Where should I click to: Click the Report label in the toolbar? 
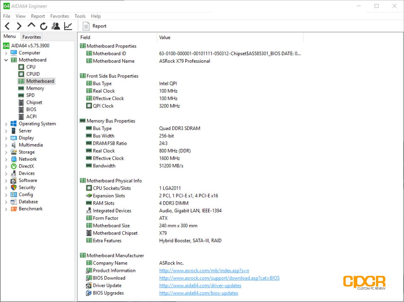tap(99, 26)
